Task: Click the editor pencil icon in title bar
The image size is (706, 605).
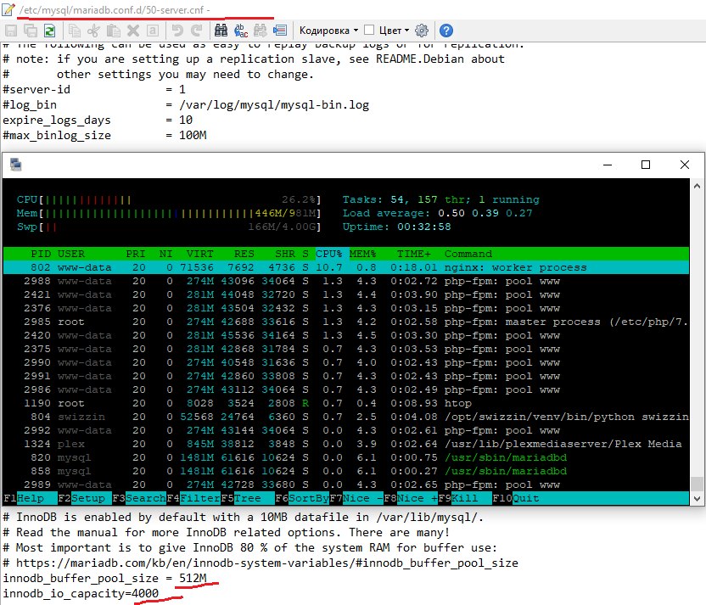Action: [x=8, y=9]
